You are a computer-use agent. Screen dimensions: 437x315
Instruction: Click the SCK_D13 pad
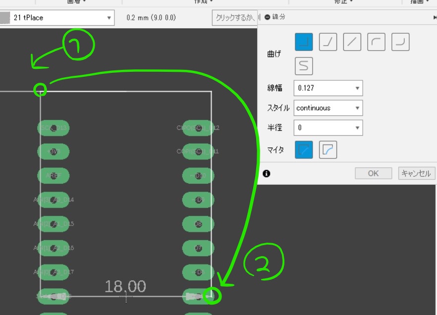[x=53, y=128]
